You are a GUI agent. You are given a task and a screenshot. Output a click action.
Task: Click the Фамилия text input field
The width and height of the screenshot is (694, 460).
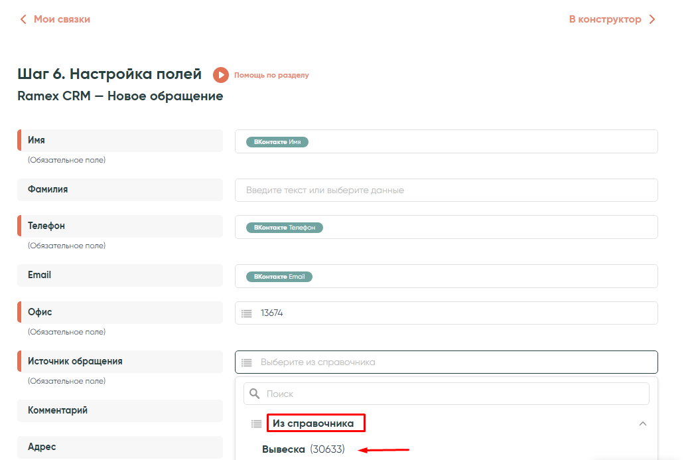[x=446, y=190]
